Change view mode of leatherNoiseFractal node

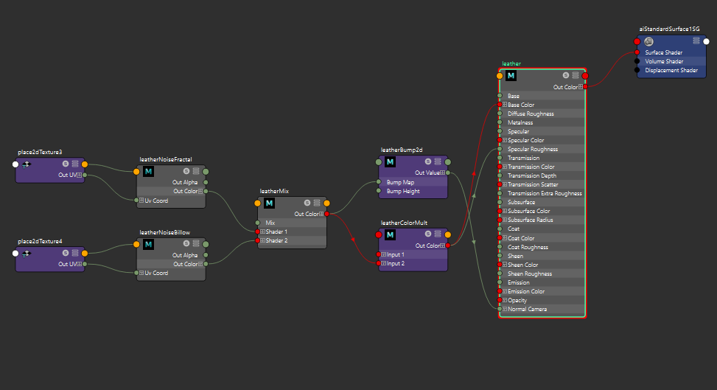pos(195,171)
